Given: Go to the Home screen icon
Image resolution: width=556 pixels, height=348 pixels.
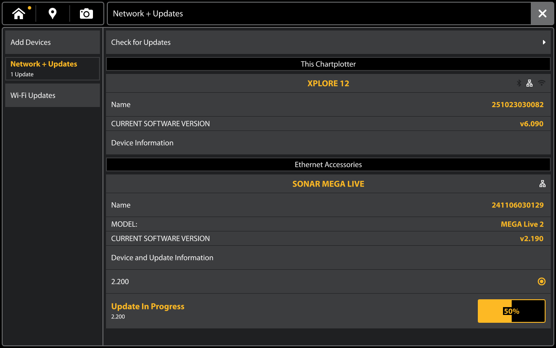Looking at the screenshot, I should pyautogui.click(x=19, y=14).
